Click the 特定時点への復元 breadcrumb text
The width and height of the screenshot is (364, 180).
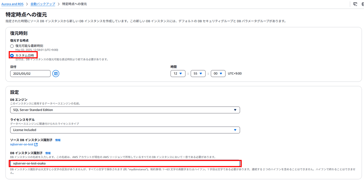pos(75,4)
